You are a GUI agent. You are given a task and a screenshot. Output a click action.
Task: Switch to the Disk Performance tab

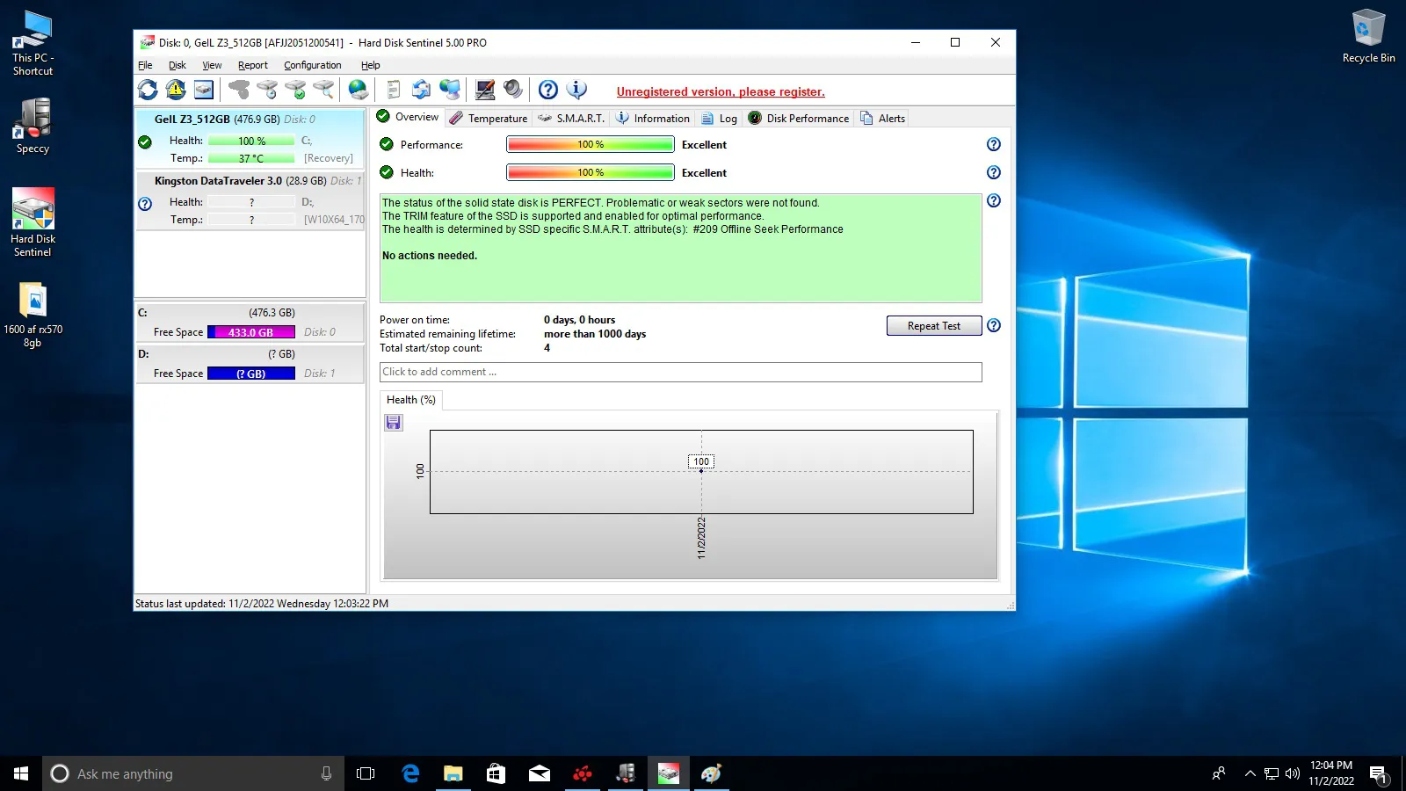[x=799, y=118]
